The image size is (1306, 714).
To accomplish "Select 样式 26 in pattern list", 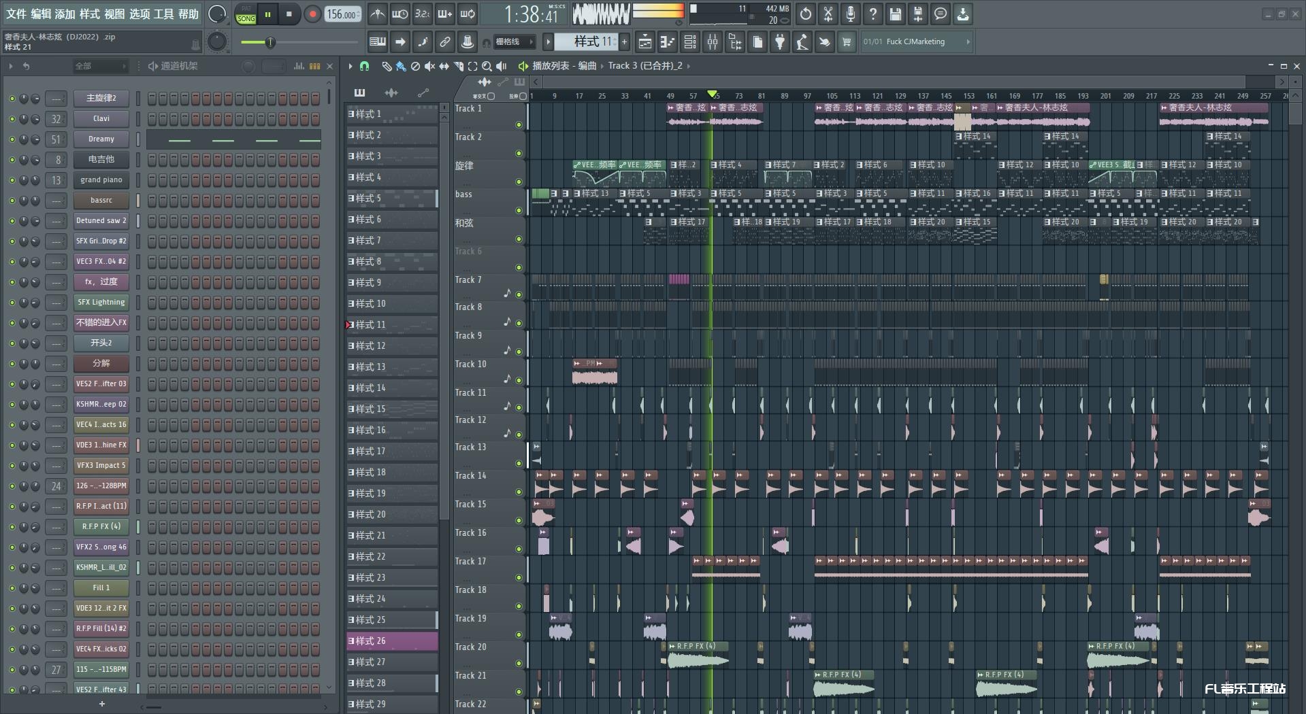I will [x=392, y=641].
